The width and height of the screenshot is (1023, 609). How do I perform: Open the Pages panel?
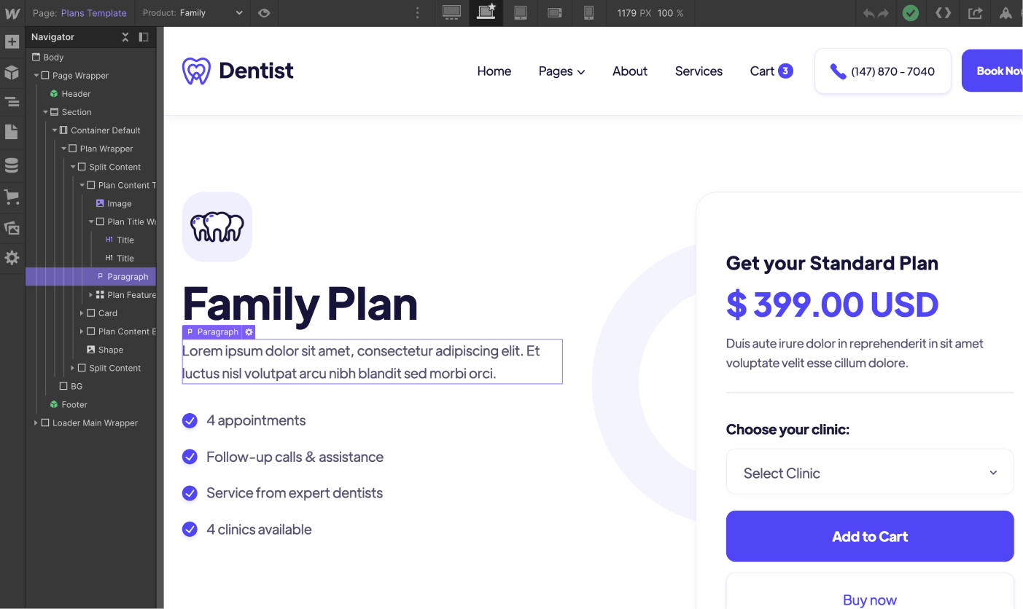[12, 133]
